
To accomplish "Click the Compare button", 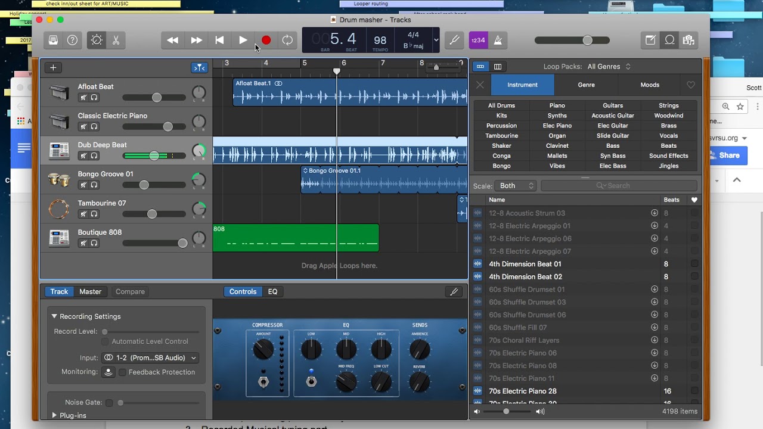I will [x=130, y=291].
